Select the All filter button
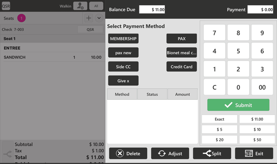 pos(96,6)
